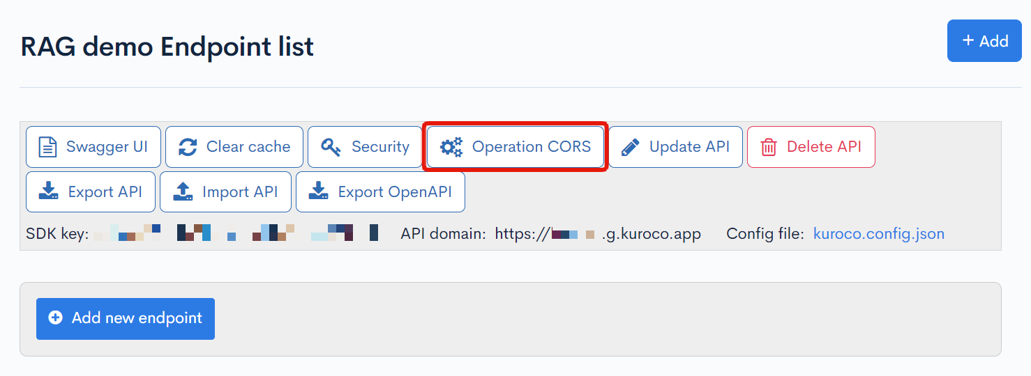
Task: Click the gears icon on Operation CORS
Action: click(x=451, y=147)
